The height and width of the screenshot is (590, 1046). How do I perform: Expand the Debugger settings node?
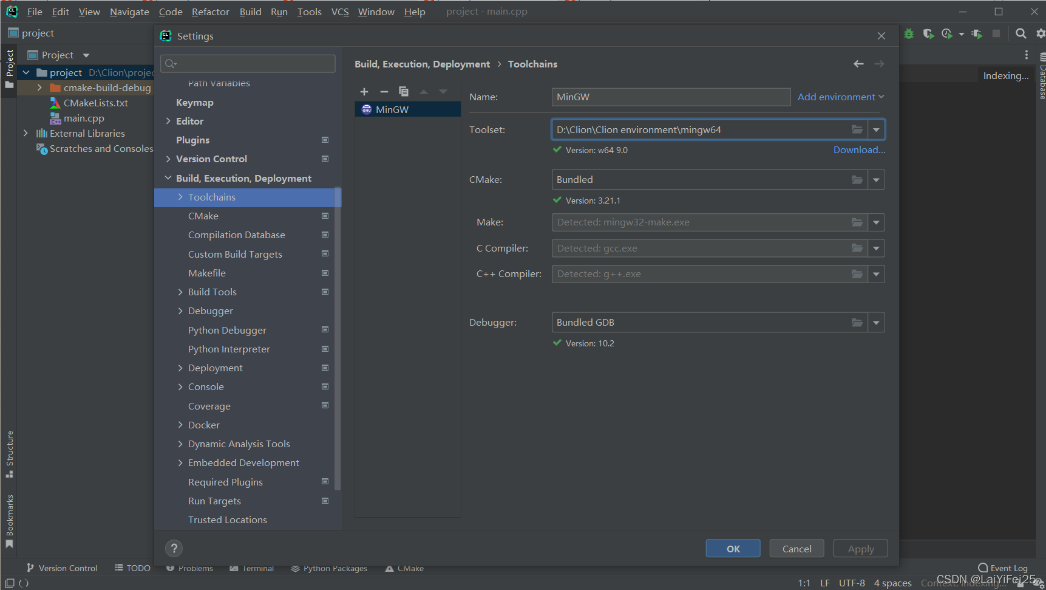180,311
